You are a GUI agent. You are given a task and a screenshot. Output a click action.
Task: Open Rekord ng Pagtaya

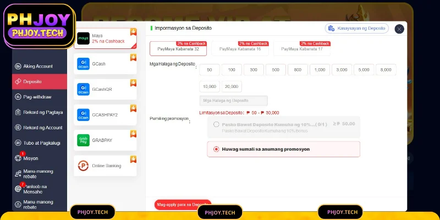point(40,112)
